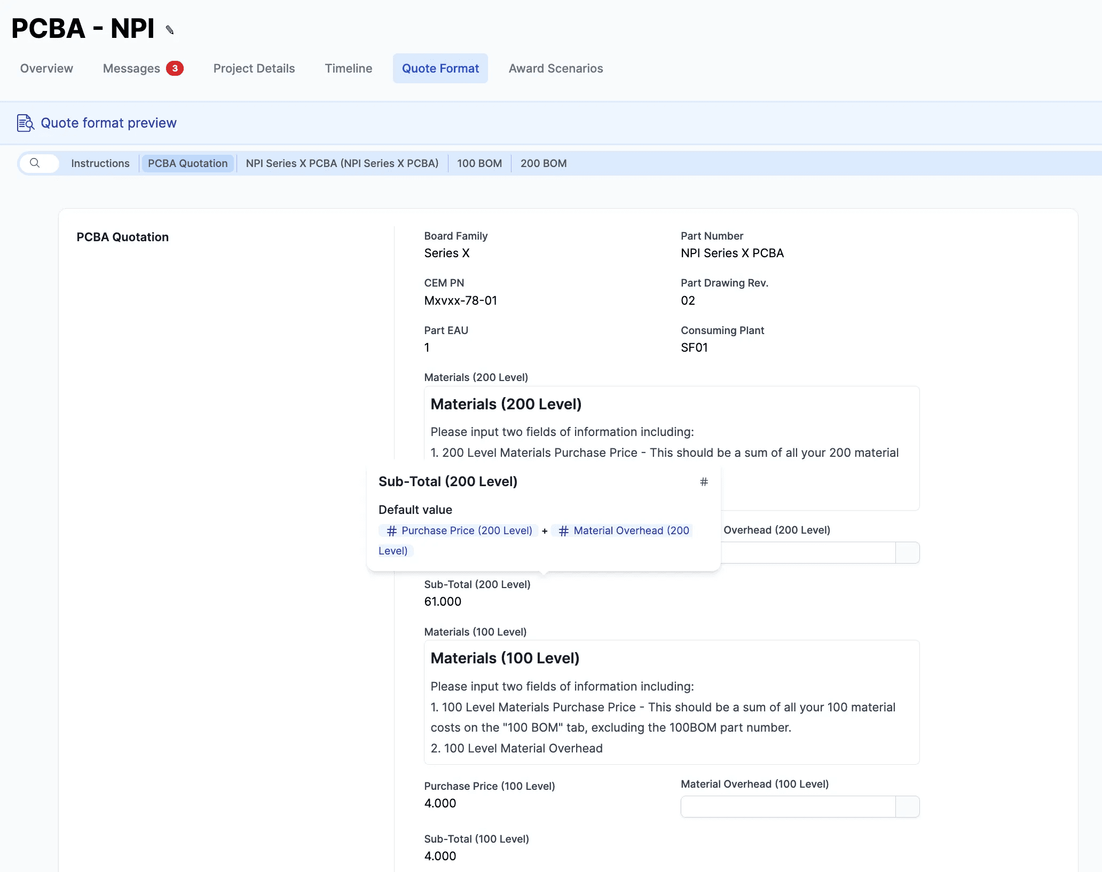1102x872 pixels.
Task: Click the magnifier search icon in tab bar
Action: [35, 163]
